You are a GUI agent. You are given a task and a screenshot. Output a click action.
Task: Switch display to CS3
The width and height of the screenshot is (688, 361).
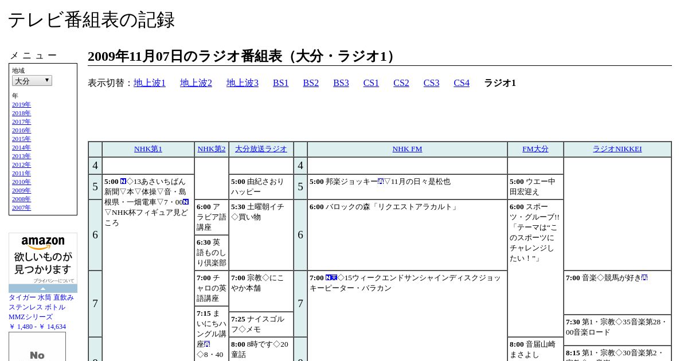tap(431, 83)
